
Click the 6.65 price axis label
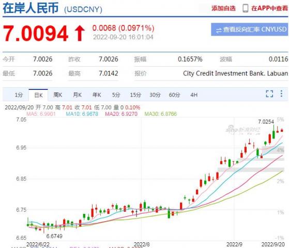(21, 238)
